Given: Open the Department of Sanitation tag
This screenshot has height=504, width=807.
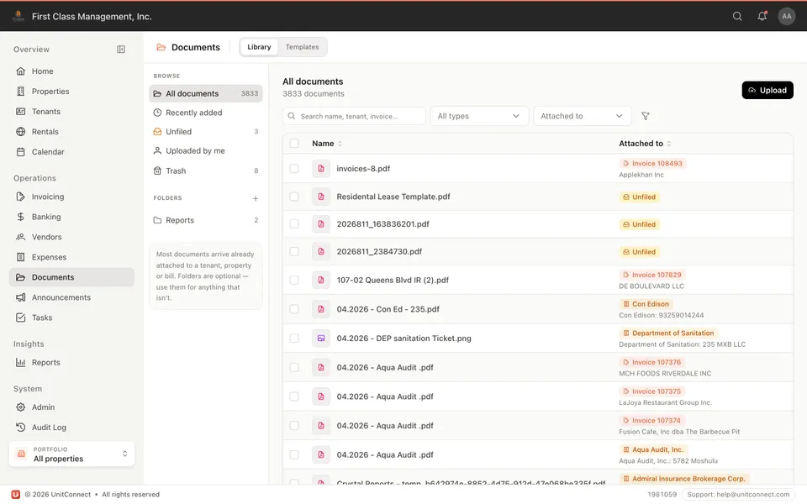Looking at the screenshot, I should tap(668, 333).
